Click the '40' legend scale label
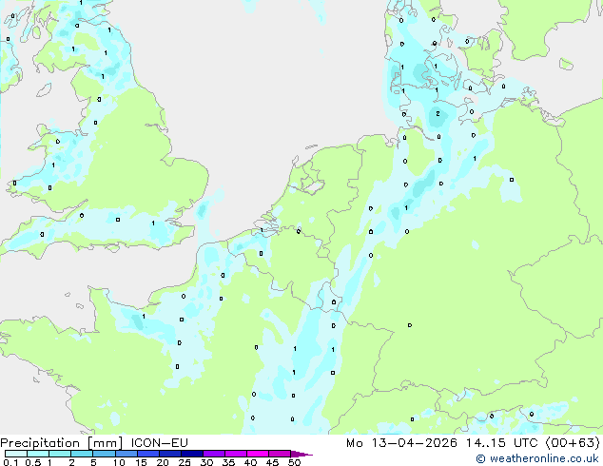This screenshot has height=466, width=603. pos(250,462)
